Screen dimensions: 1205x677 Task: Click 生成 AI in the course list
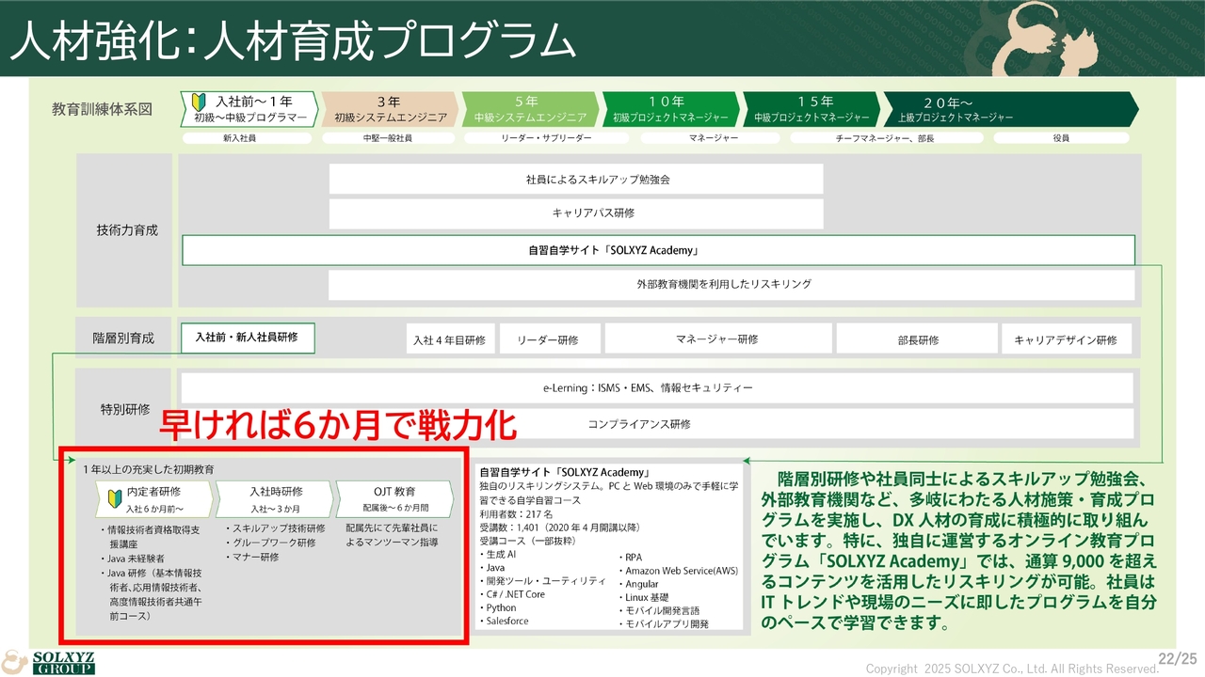tap(500, 555)
